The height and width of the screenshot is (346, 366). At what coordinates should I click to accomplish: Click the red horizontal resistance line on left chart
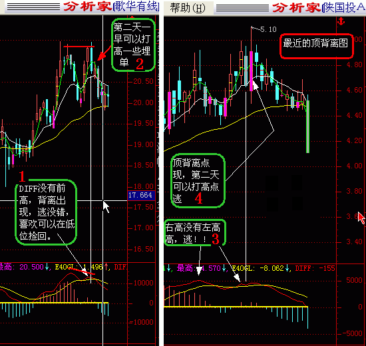(79, 47)
